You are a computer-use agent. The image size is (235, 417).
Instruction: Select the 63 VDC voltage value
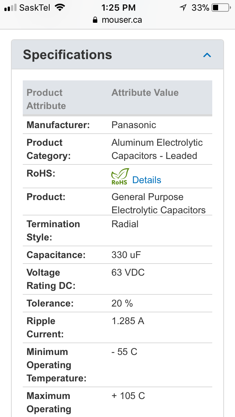128,272
